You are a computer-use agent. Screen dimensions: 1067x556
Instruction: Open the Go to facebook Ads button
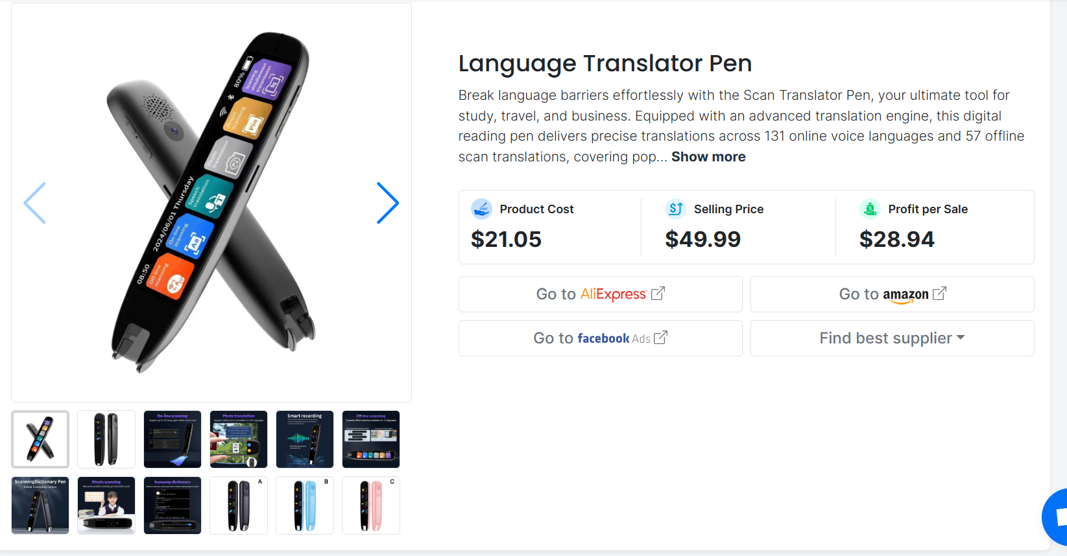tap(601, 338)
